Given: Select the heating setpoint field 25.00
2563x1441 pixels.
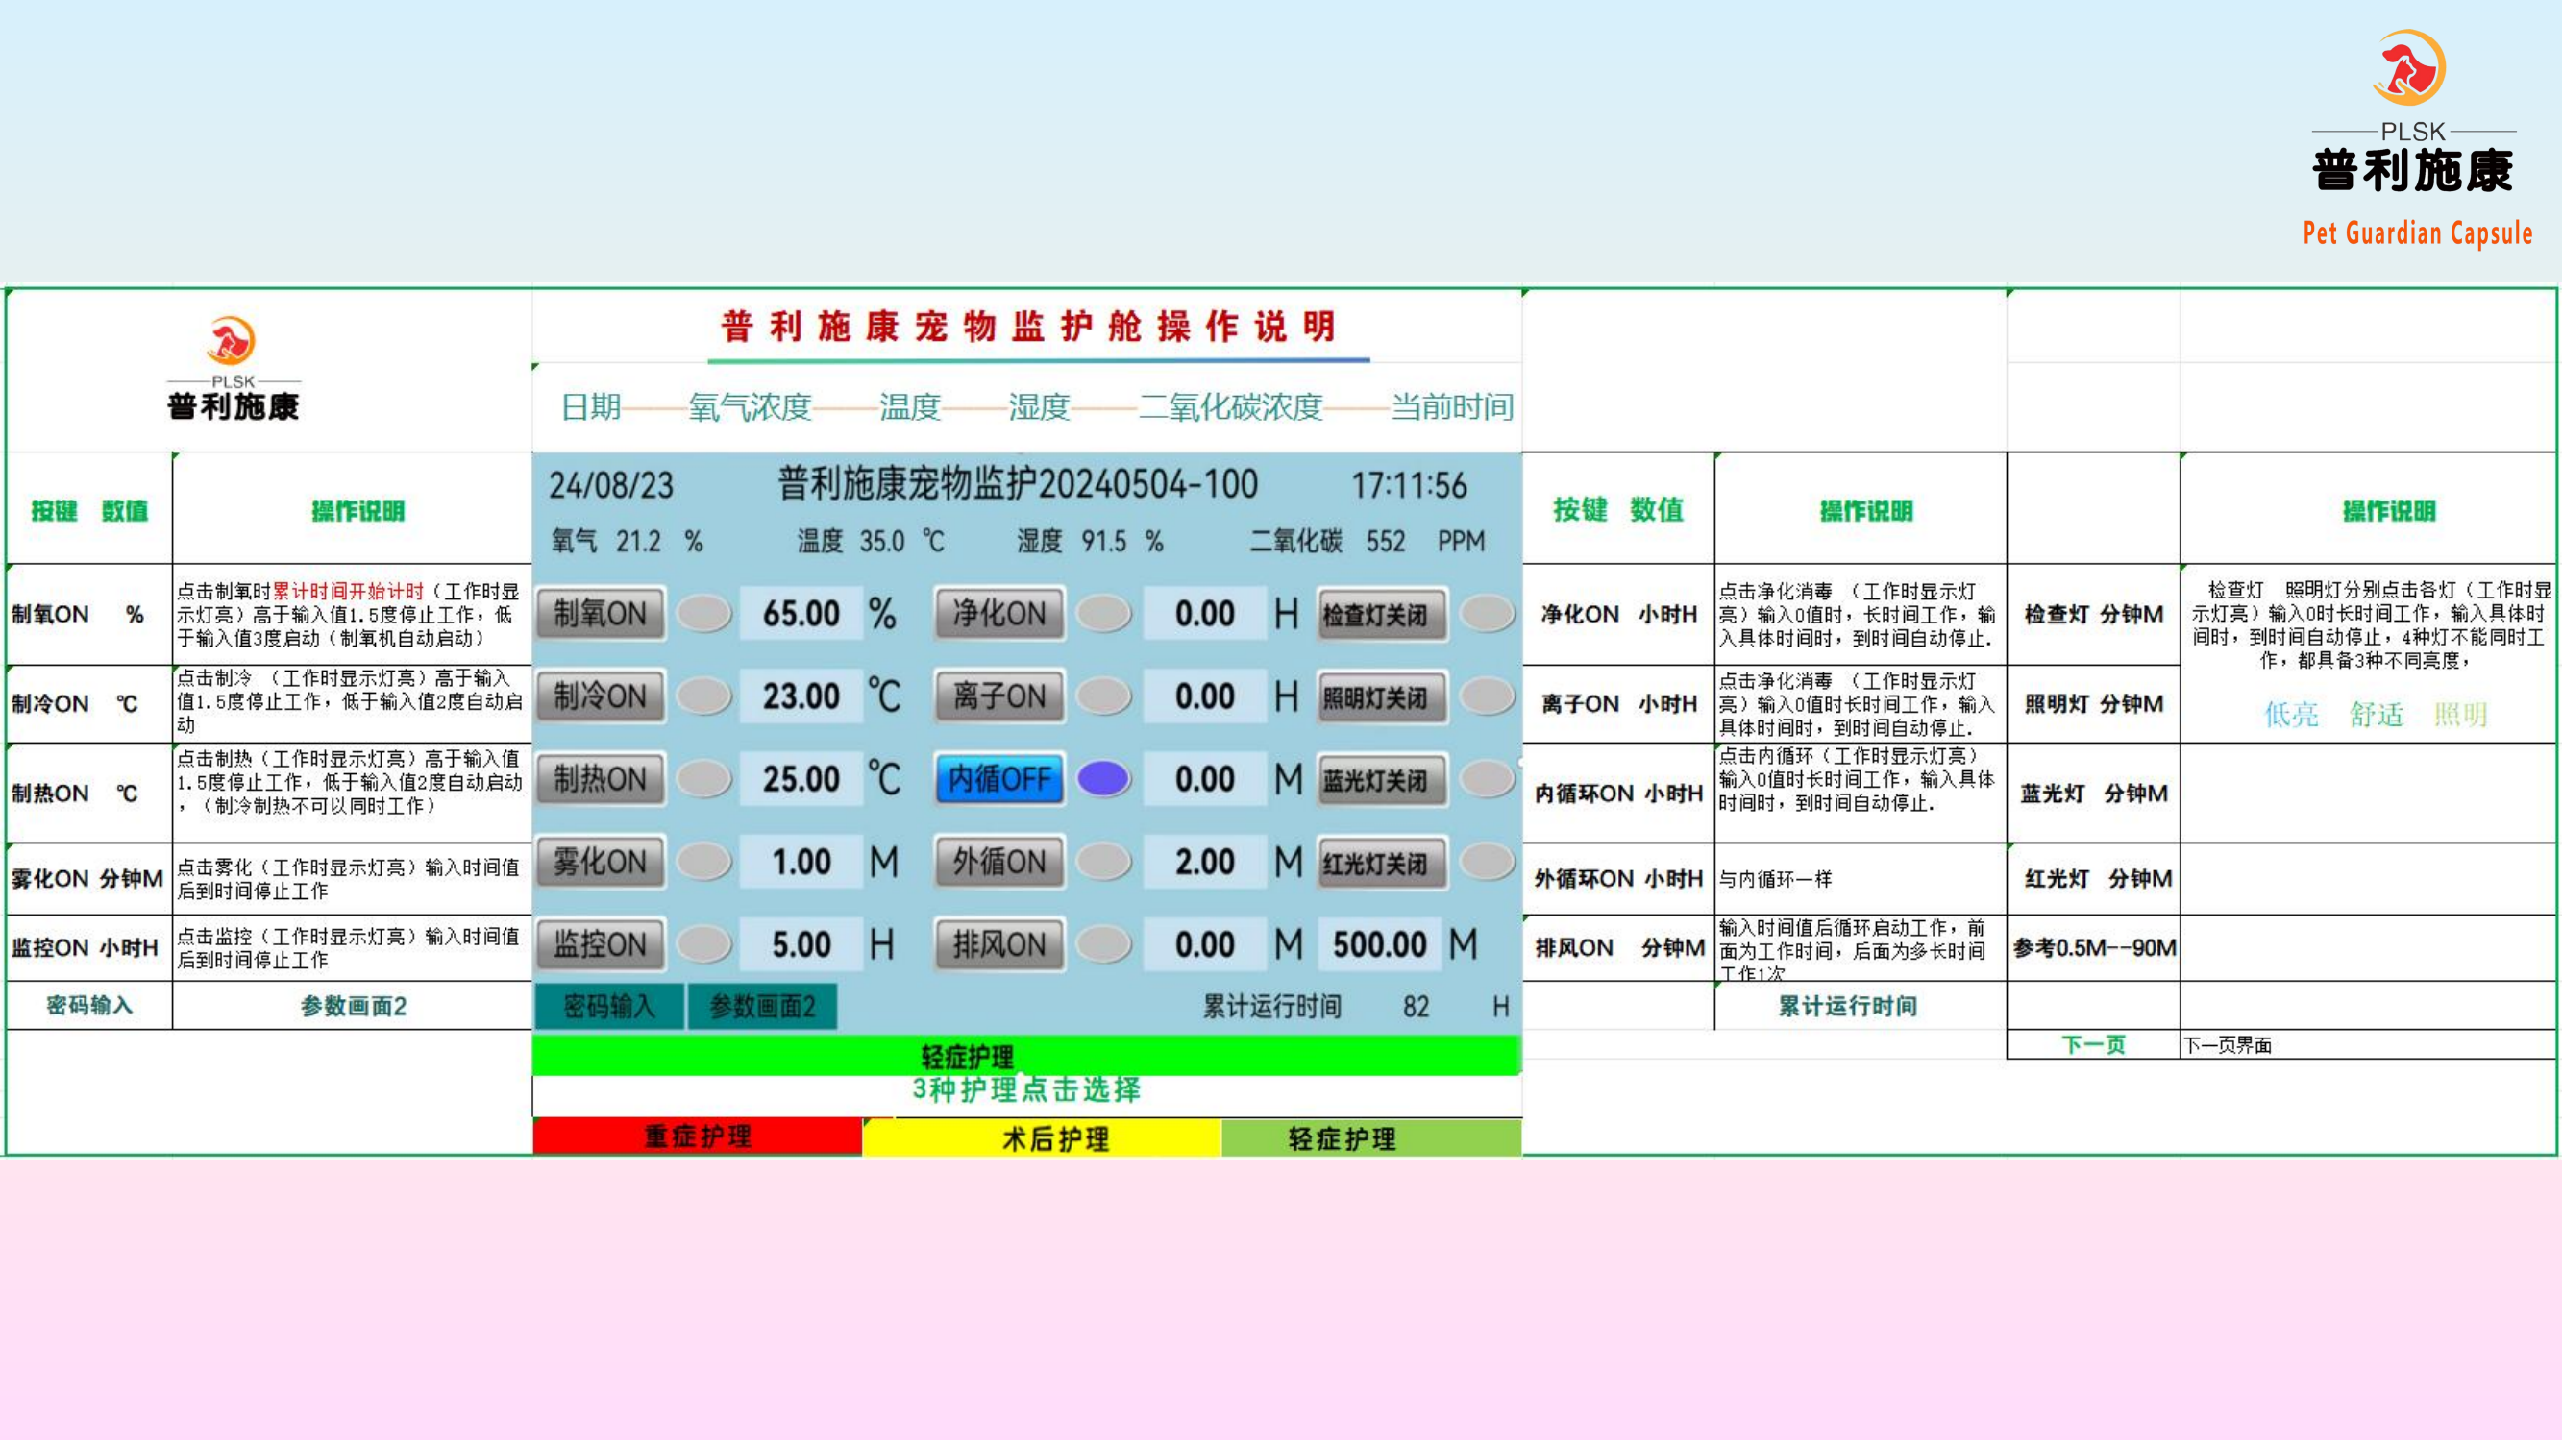Looking at the screenshot, I should [x=801, y=779].
